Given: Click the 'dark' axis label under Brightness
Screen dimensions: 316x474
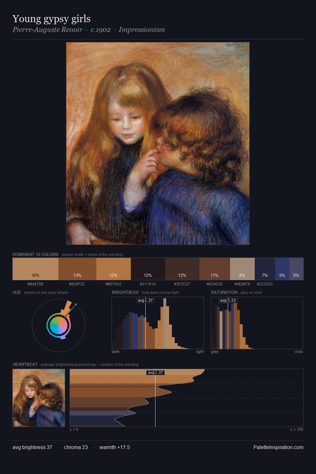Looking at the screenshot, I should coord(116,352).
